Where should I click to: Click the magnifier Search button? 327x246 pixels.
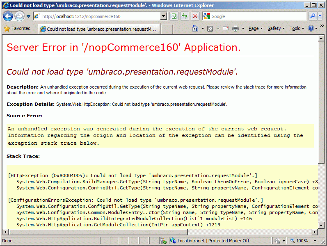(313, 16)
